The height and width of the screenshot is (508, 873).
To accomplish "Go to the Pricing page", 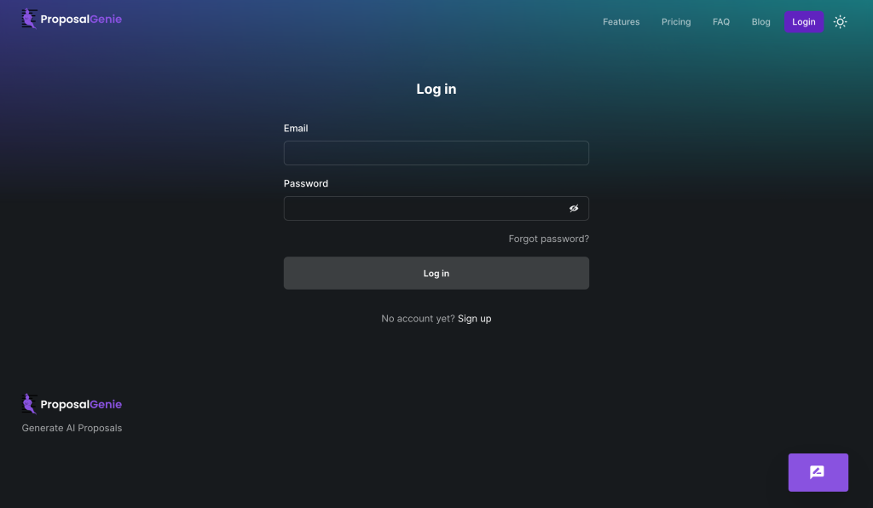I will (676, 22).
